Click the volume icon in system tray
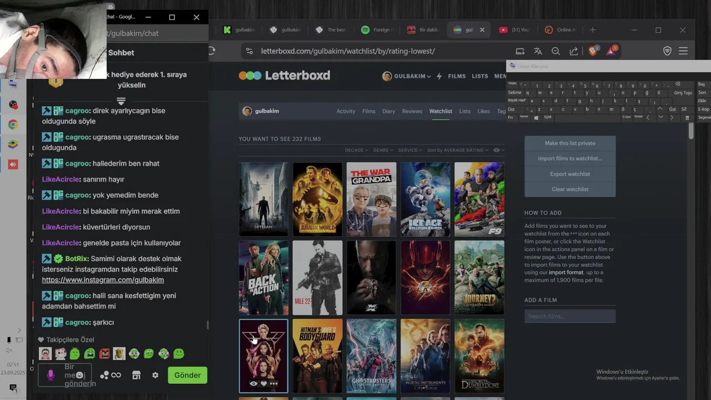 tap(9, 350)
